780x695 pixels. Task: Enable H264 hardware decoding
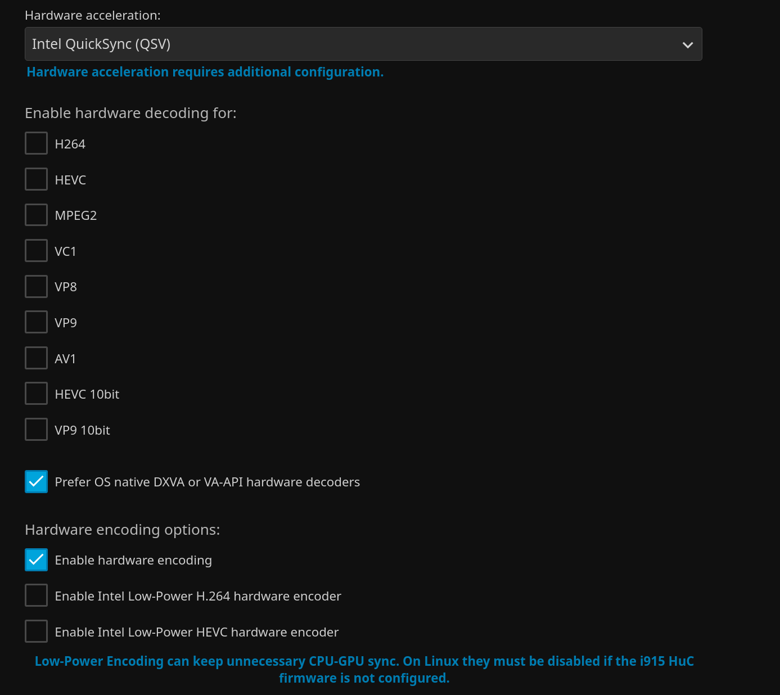(36, 143)
